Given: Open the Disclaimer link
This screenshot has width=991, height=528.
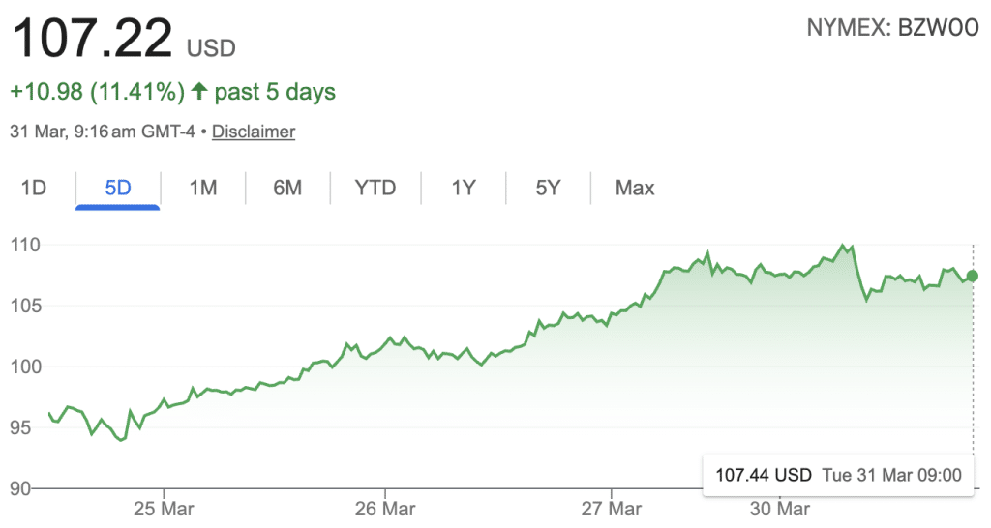Looking at the screenshot, I should [x=254, y=132].
